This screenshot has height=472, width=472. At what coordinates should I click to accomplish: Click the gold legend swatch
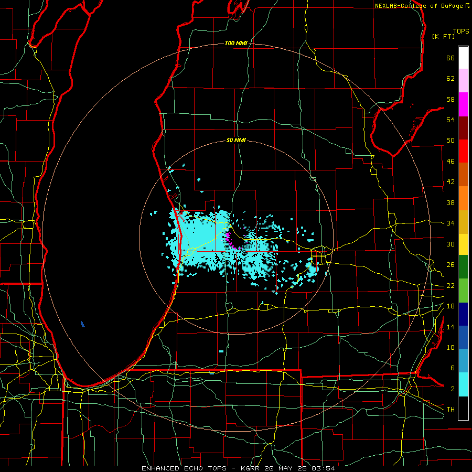click(463, 222)
